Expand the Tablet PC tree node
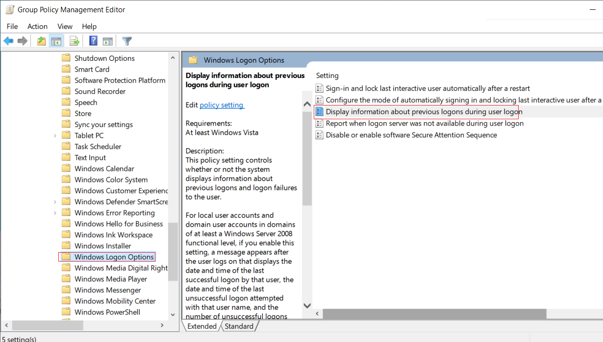Image resolution: width=603 pixels, height=342 pixels. click(55, 135)
